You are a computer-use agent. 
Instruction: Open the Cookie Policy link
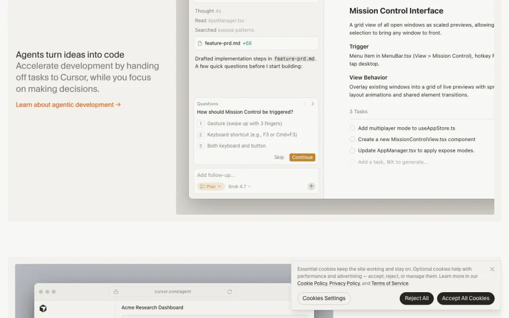point(312,283)
